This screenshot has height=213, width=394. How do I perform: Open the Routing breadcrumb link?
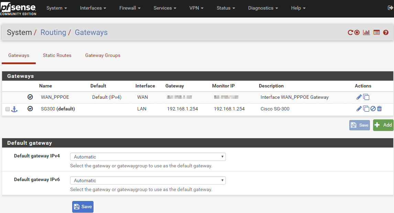coord(53,32)
